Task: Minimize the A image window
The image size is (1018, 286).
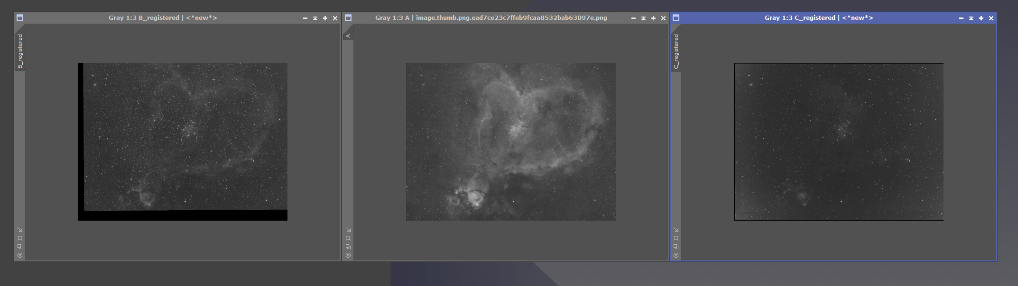Action: (x=633, y=18)
